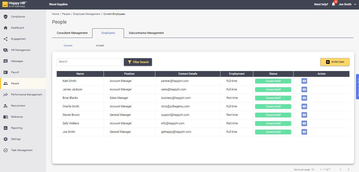Switch to the Subcontractor Management tab
The image size is (359, 172).
point(146,33)
